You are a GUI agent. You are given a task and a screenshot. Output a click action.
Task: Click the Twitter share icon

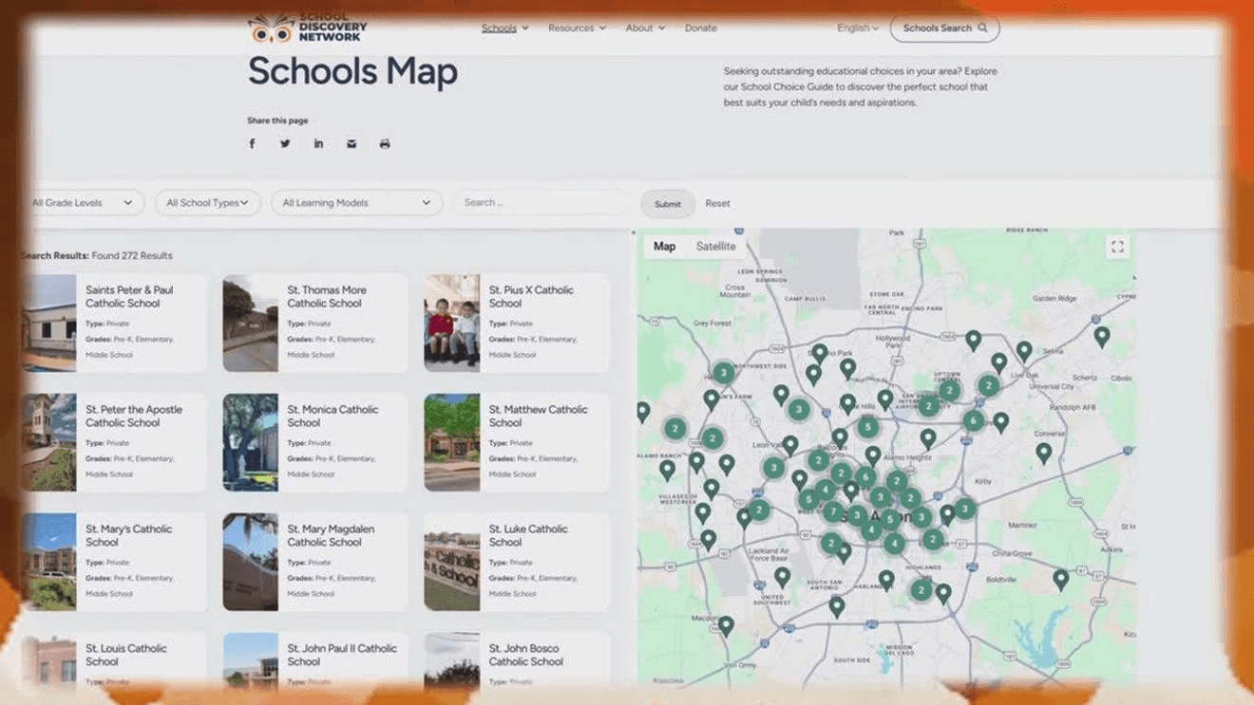[x=285, y=144]
